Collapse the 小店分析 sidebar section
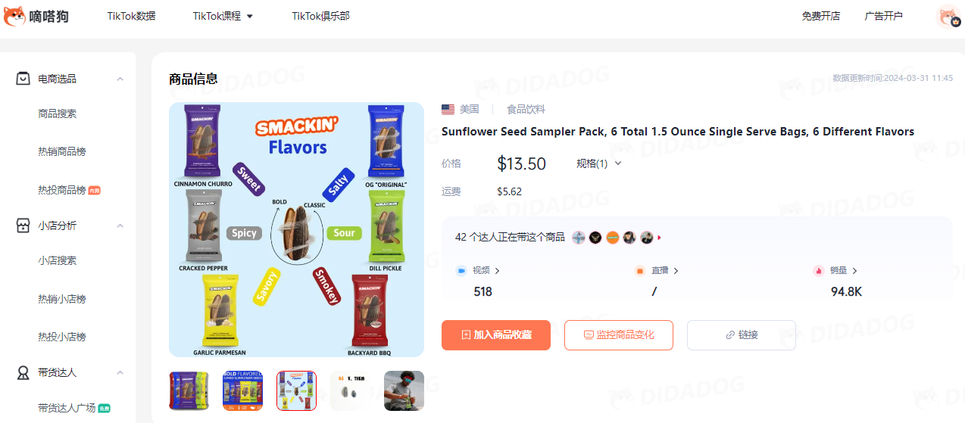965x423 pixels. tap(120, 225)
